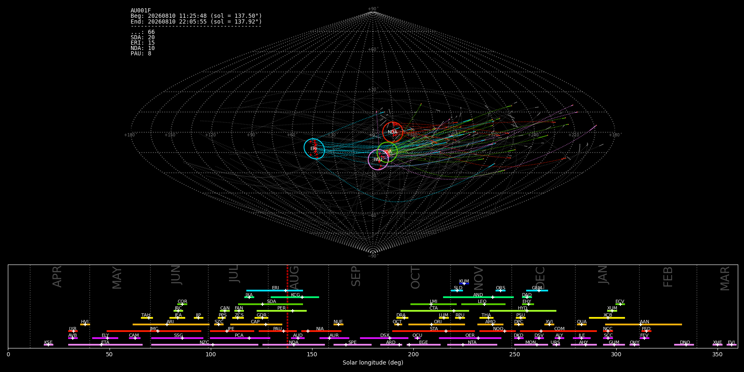Click the ETA shower bar
Viewport: 744px width, 372px height.
tap(105, 345)
